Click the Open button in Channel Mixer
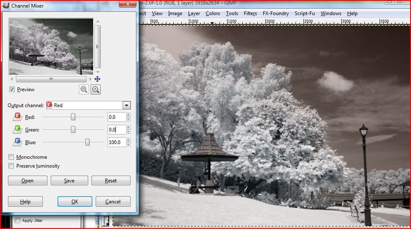Screen dimensions: 411x229 coord(28,181)
